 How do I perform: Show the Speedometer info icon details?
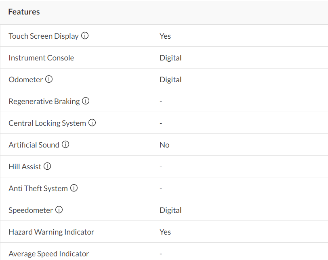coord(59,210)
